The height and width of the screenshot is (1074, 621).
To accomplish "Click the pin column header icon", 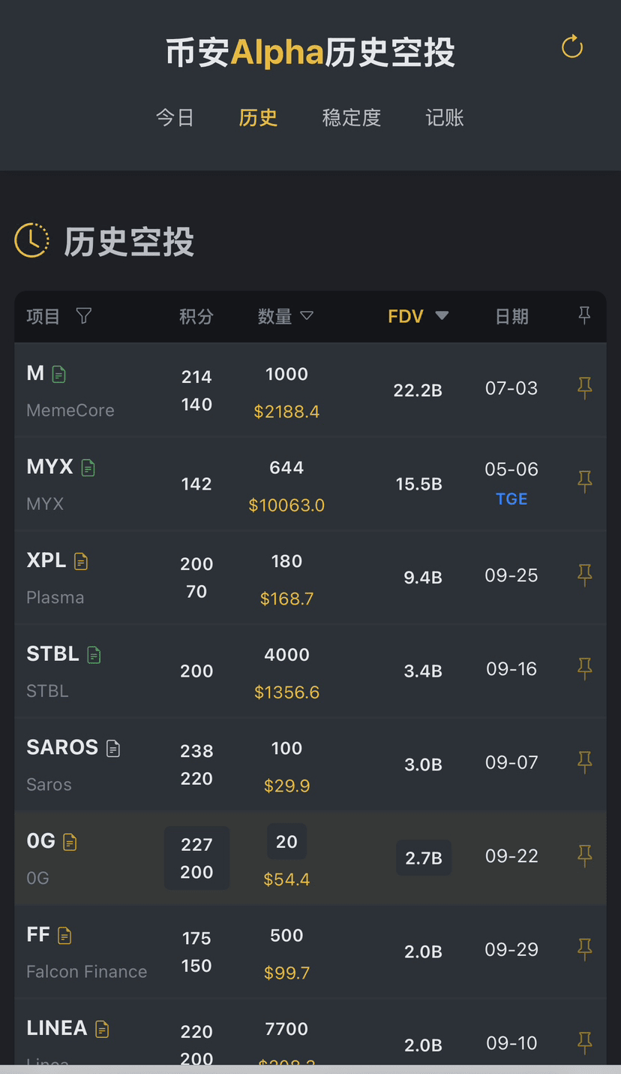I will [x=584, y=315].
